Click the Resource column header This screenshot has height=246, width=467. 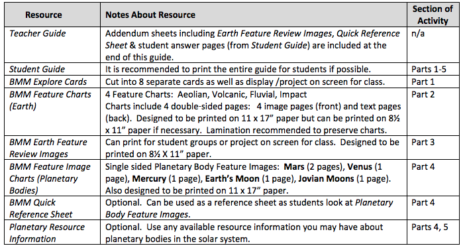pos(44,15)
